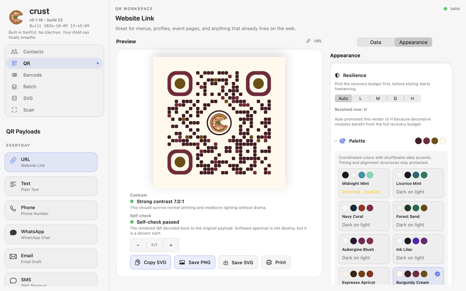Click the QR code preview image

tap(219, 123)
